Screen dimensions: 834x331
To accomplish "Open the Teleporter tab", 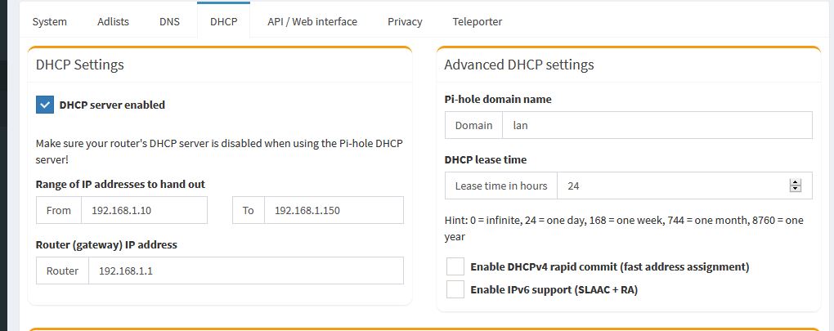I will pos(478,22).
